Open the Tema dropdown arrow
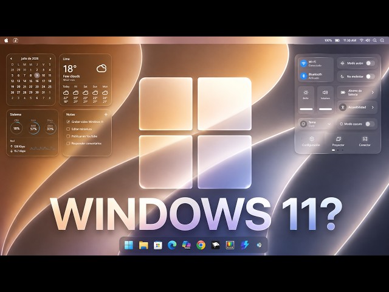The height and width of the screenshot is (292, 389). [x=329, y=124]
